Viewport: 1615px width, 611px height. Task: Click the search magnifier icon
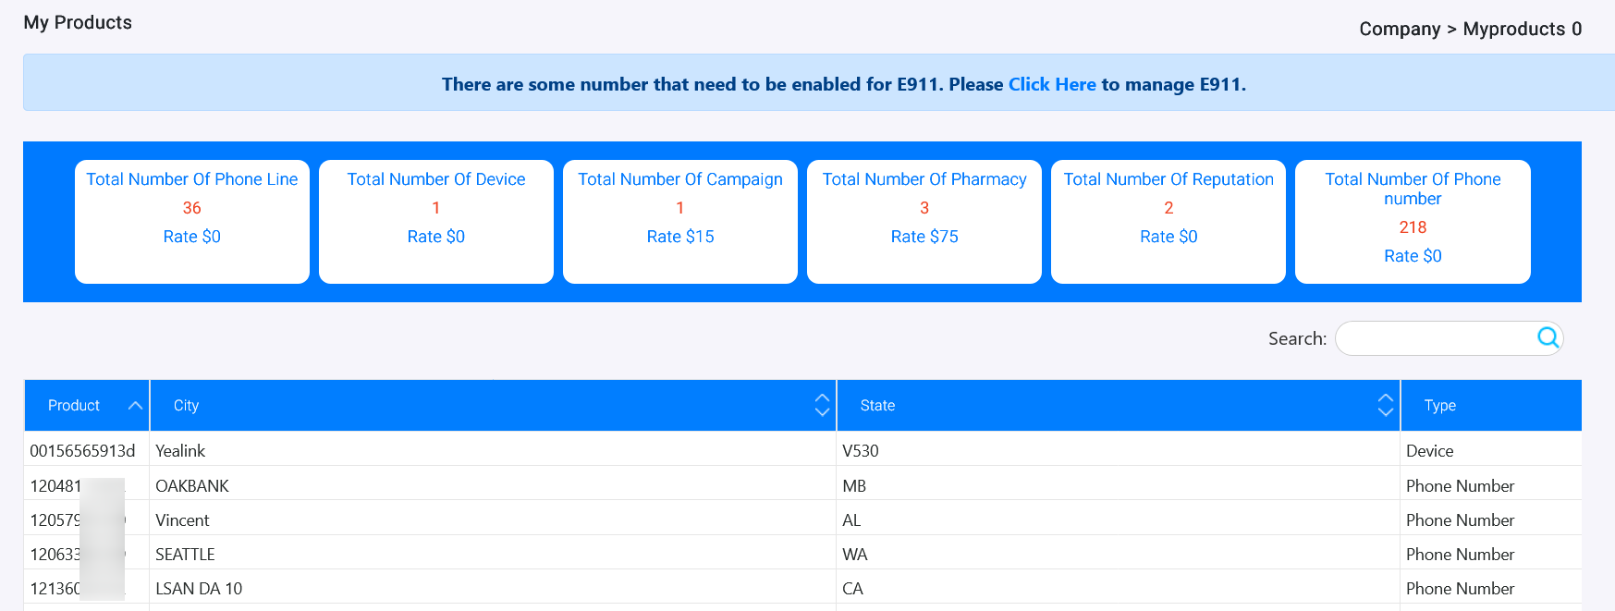coord(1548,337)
